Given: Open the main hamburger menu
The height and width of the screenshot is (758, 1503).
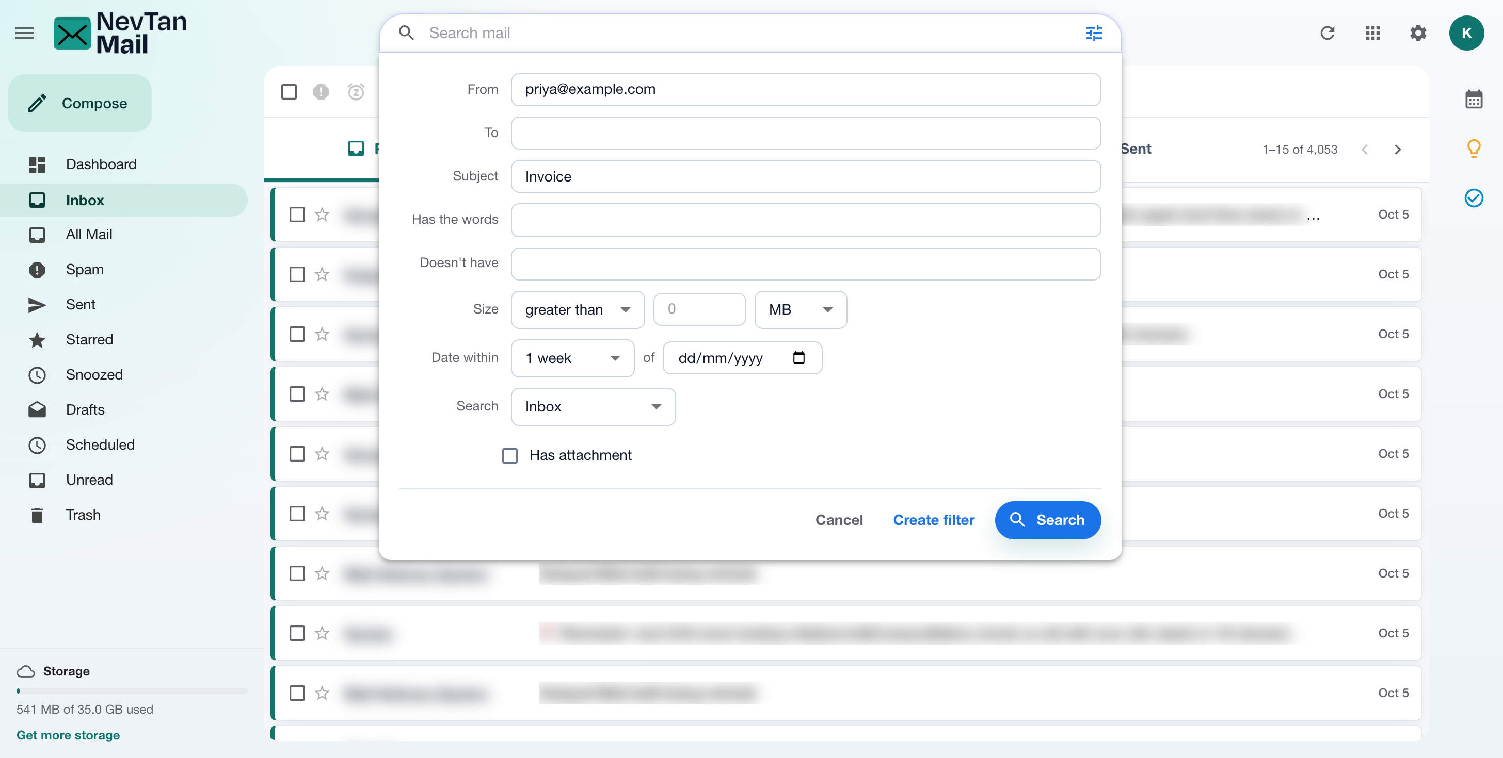Looking at the screenshot, I should [x=24, y=33].
